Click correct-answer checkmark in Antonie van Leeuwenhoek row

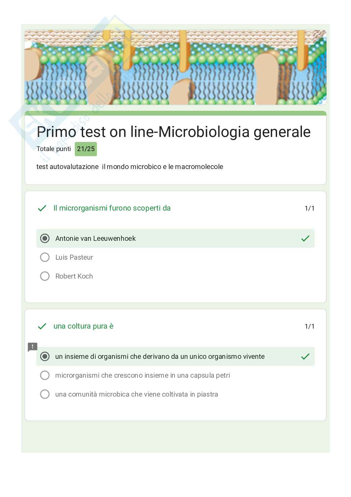tap(305, 238)
